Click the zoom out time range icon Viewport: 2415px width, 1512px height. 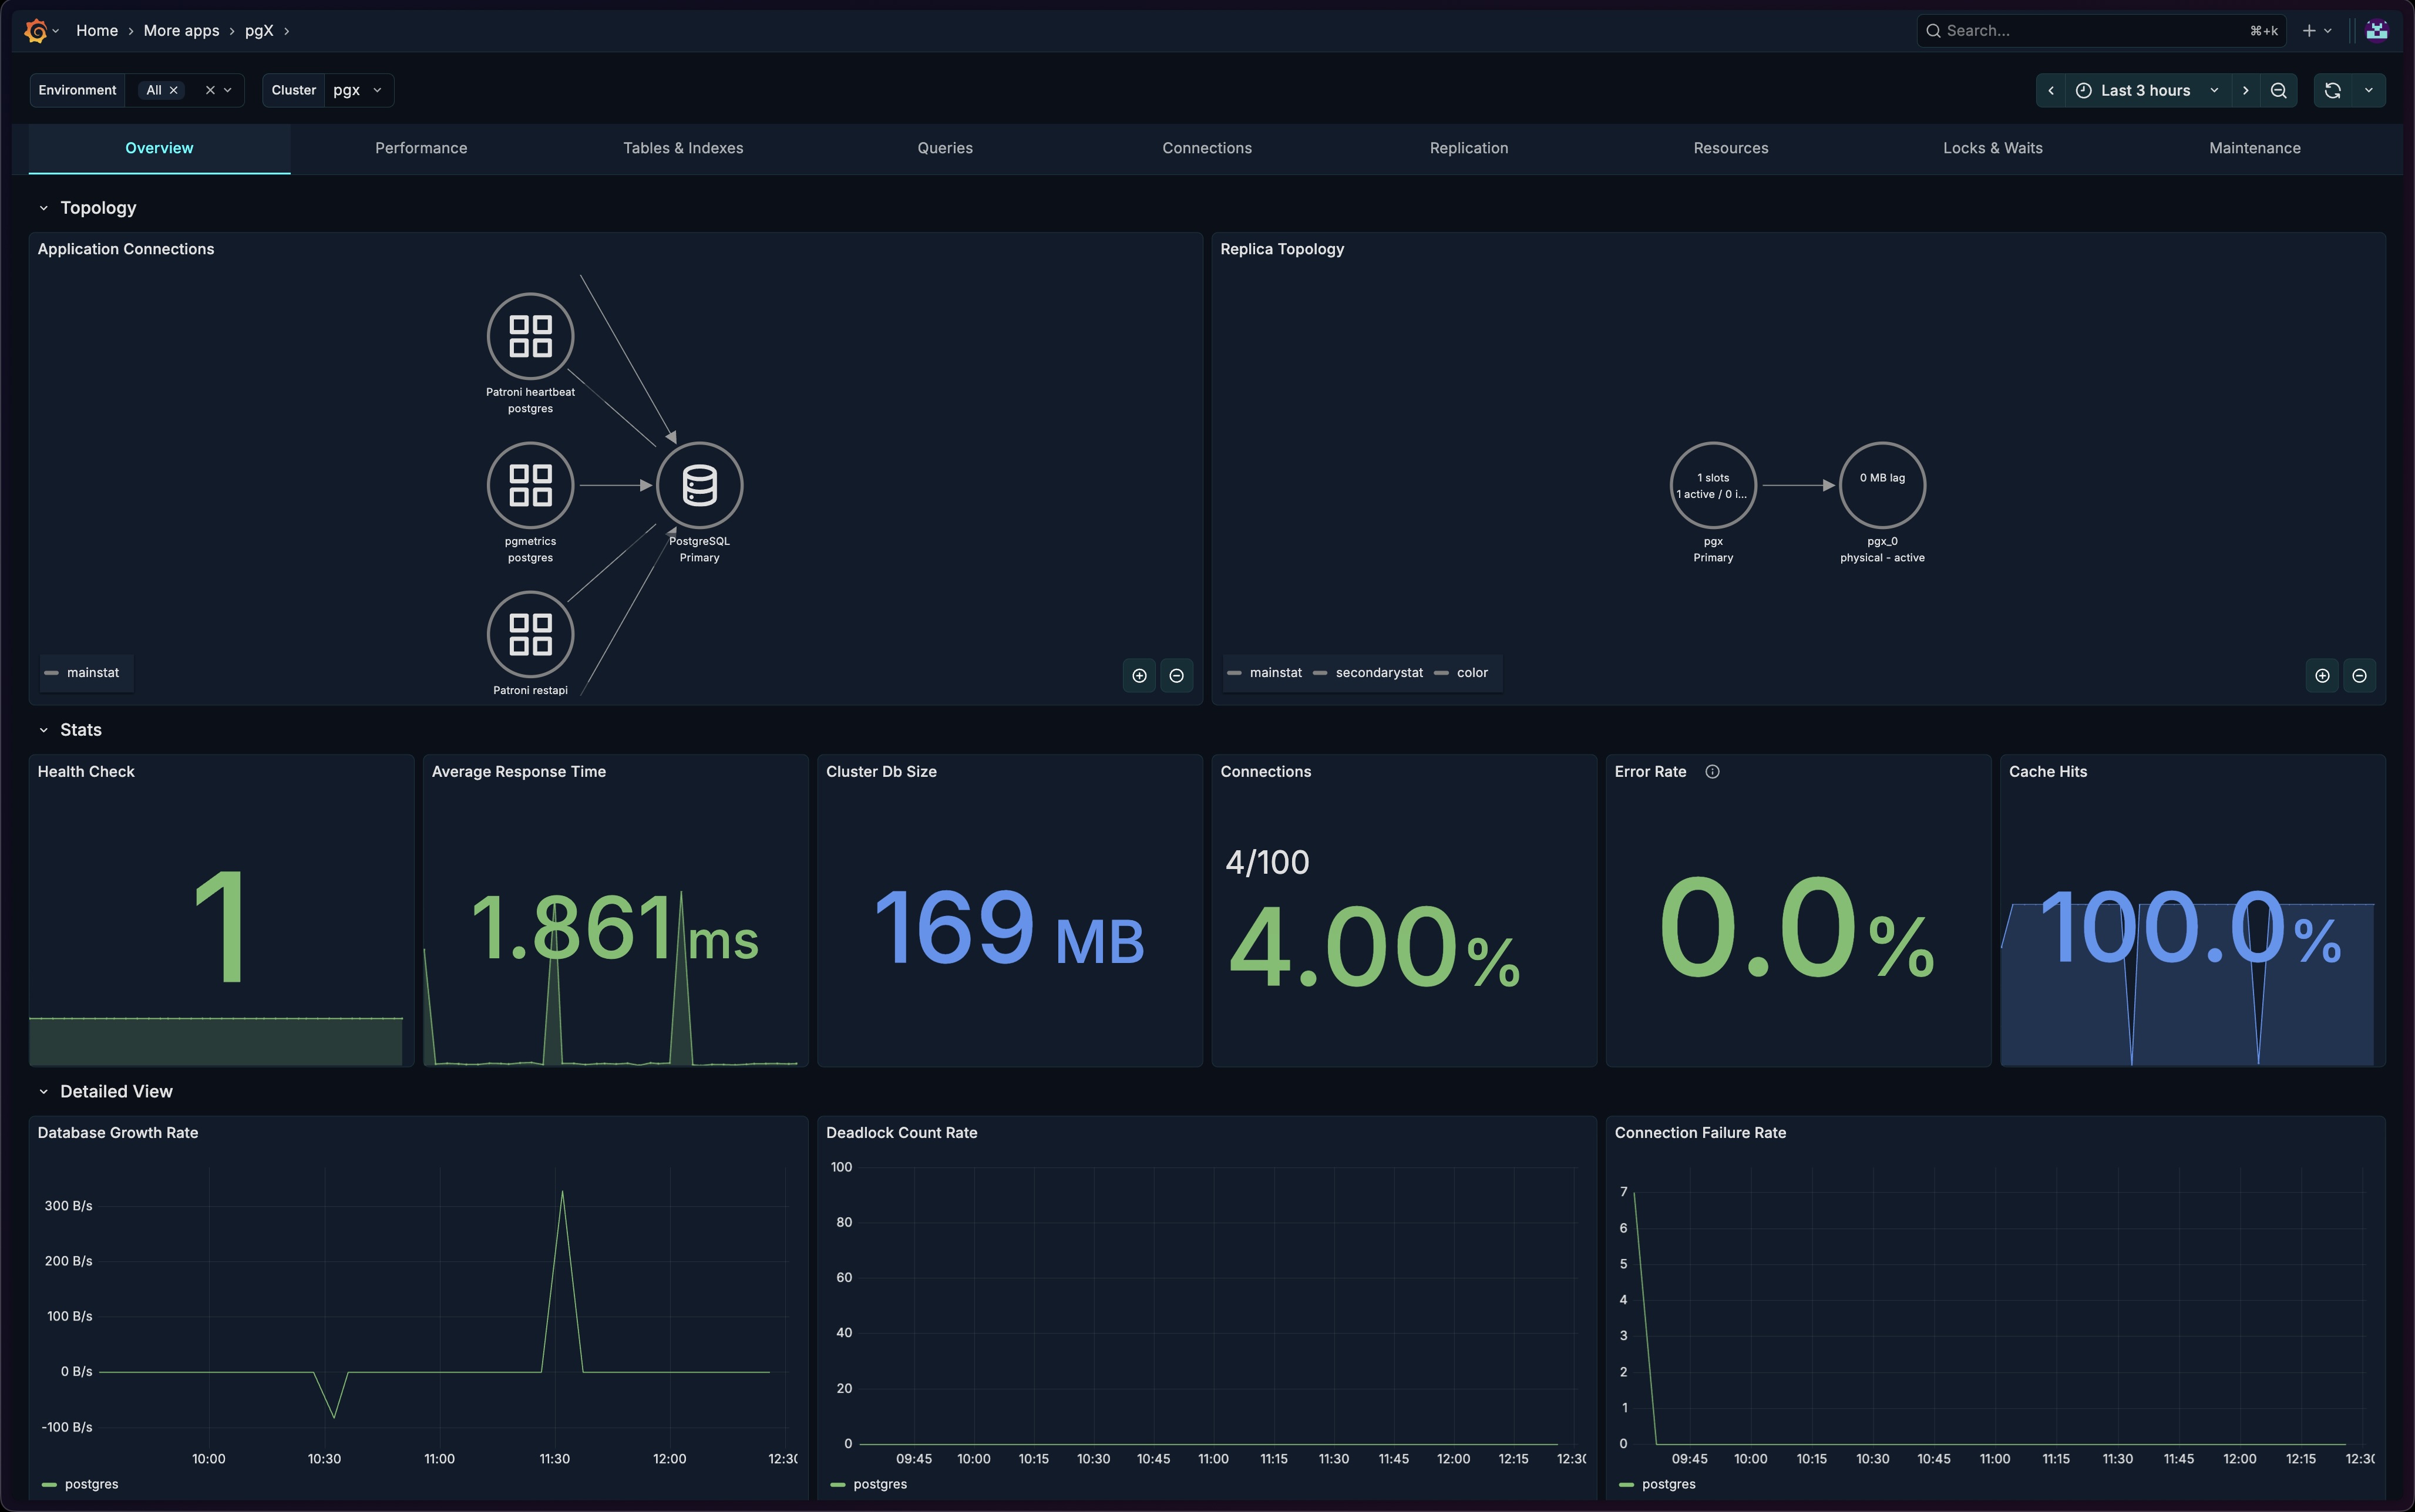pos(2278,90)
